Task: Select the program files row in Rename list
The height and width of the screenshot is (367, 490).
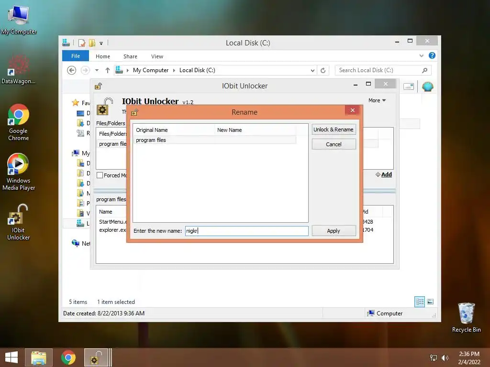Action: point(214,140)
